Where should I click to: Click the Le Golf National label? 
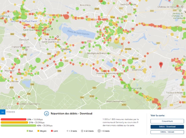(x=130, y=88)
